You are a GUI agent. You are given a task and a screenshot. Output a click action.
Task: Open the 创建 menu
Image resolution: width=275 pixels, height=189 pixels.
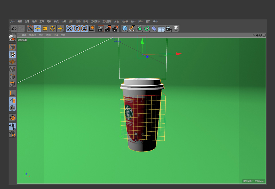point(27,21)
